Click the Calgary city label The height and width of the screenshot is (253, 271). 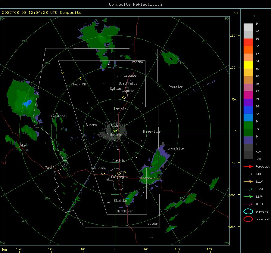click(117, 177)
